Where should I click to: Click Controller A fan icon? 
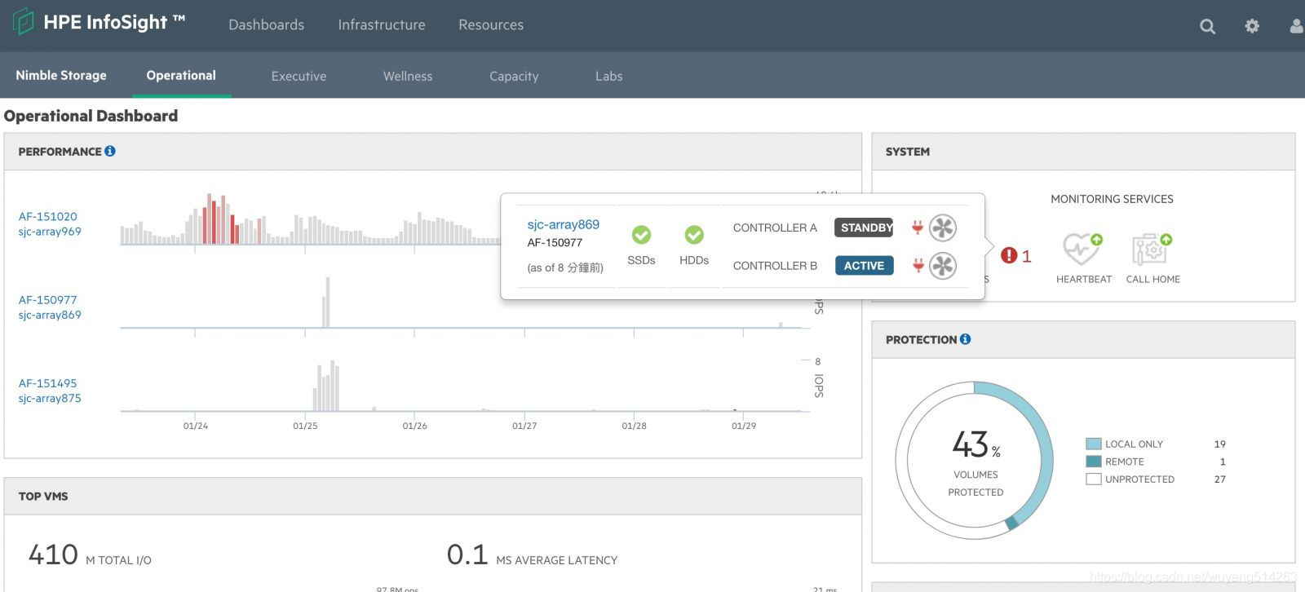coord(943,228)
